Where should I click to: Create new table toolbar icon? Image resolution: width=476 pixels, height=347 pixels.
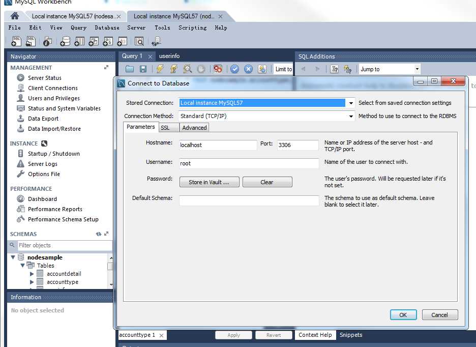79,41
